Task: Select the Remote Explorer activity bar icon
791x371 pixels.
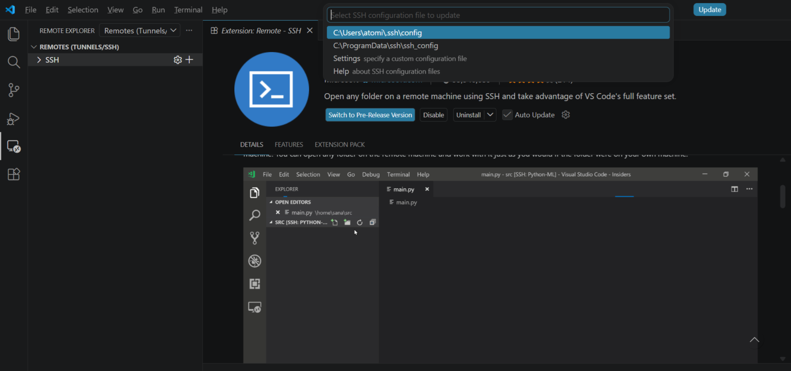Action: 14,147
